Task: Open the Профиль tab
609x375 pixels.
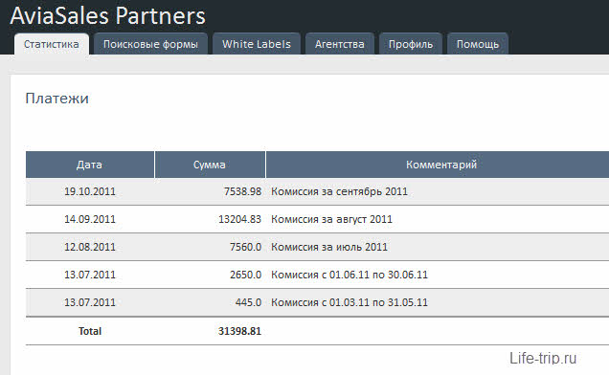Action: coord(411,44)
